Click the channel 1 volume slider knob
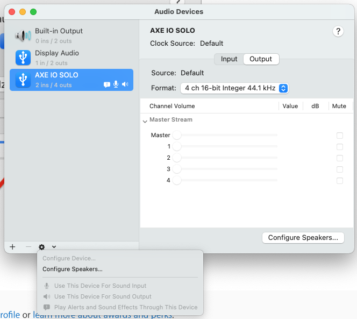Viewport: 357px width, 319px height. point(177,146)
